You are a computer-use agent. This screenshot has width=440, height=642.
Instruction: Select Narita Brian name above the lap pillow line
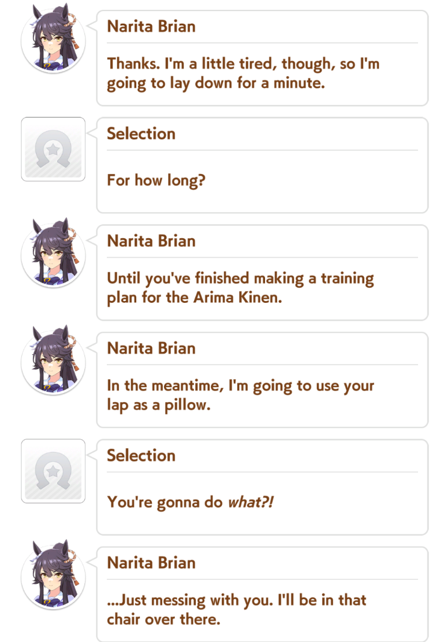[x=151, y=348]
